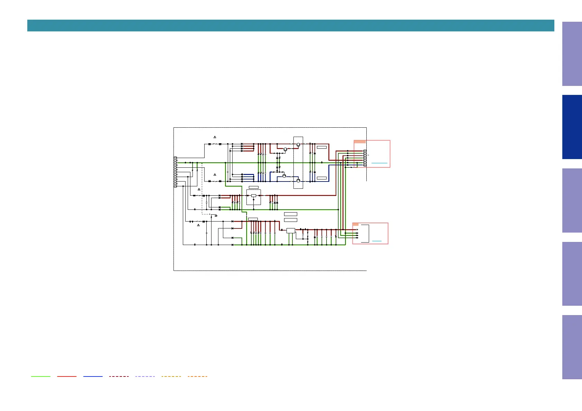
Task: Click the orange dashed legend line
Action: (197, 376)
